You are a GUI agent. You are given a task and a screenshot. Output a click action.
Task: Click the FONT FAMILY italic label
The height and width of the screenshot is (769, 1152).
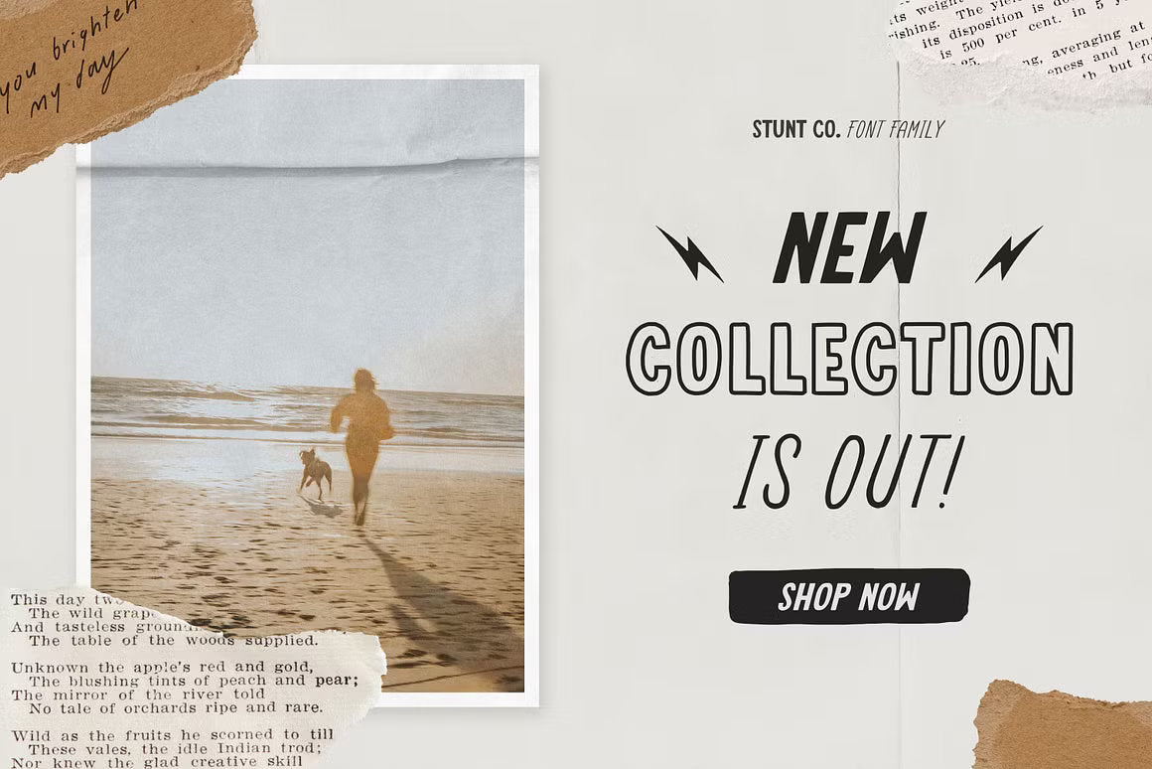coord(895,130)
